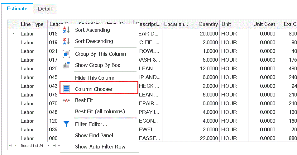Click the Line Type column header
The image size is (297, 155).
pyautogui.click(x=32, y=24)
